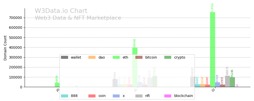
Task: Click the wallet legend color swatch
Action: click(x=65, y=57)
